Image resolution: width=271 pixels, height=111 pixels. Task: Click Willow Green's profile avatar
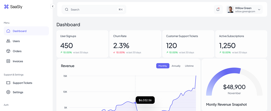pos(230,9)
